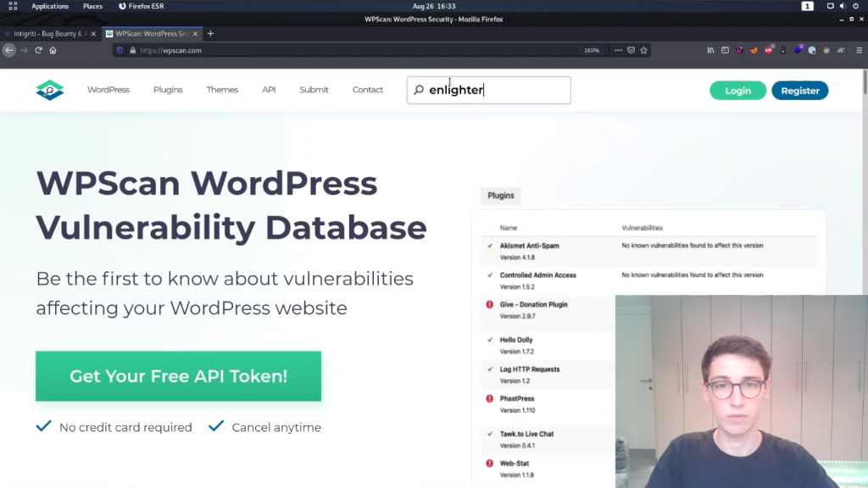Click the magnifier icon in the search box
This screenshot has height=488, width=868.
(x=419, y=90)
